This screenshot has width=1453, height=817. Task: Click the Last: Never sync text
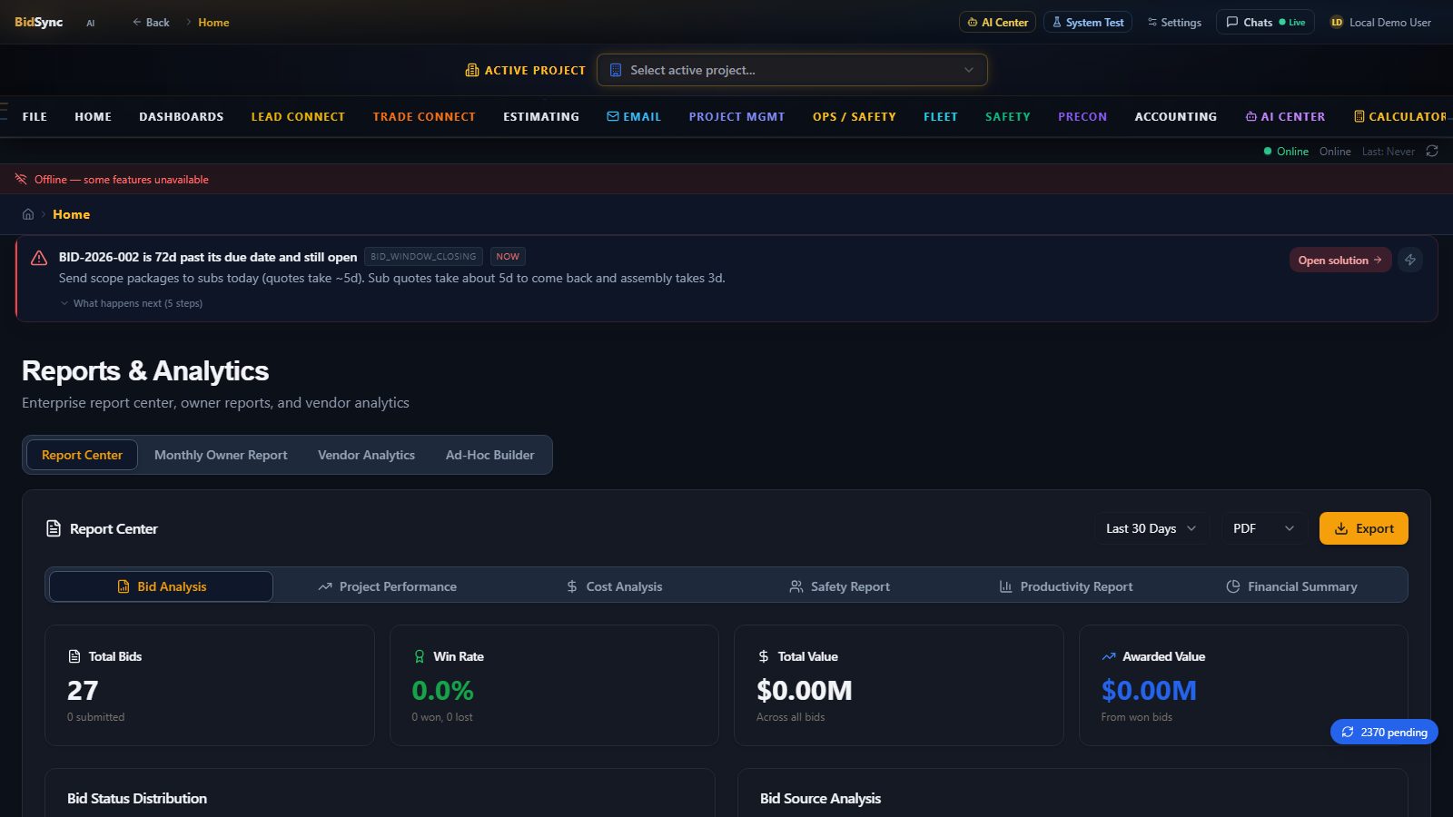click(1389, 152)
